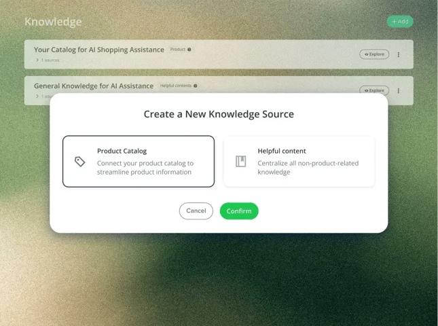
Task: Click the Add button on Knowledge page
Action: 400,22
